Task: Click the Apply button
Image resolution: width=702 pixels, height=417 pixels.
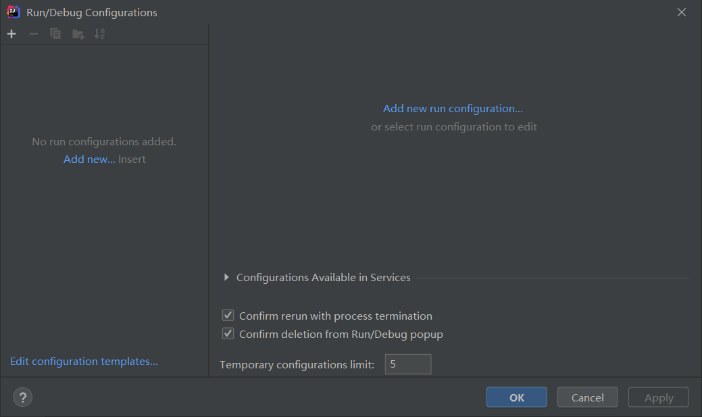Action: (658, 397)
